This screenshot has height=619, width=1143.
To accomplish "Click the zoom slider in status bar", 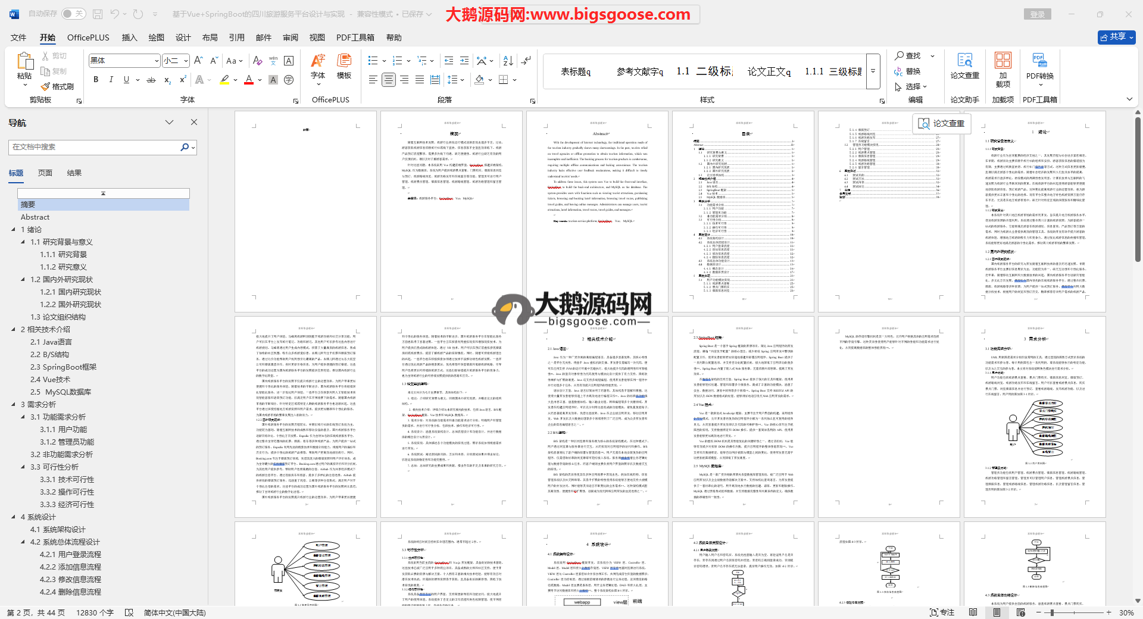I will (1053, 612).
